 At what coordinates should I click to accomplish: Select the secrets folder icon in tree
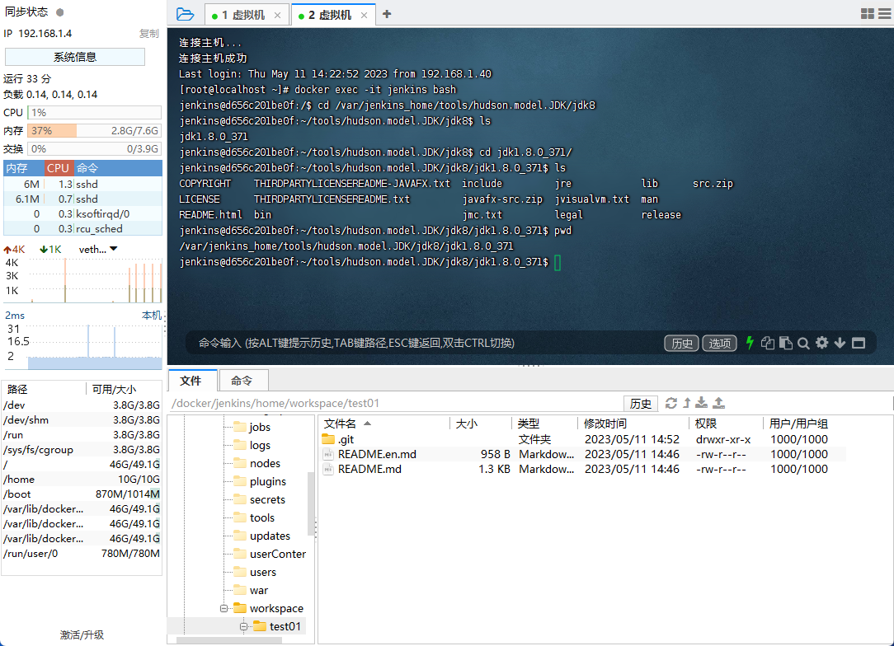(240, 499)
